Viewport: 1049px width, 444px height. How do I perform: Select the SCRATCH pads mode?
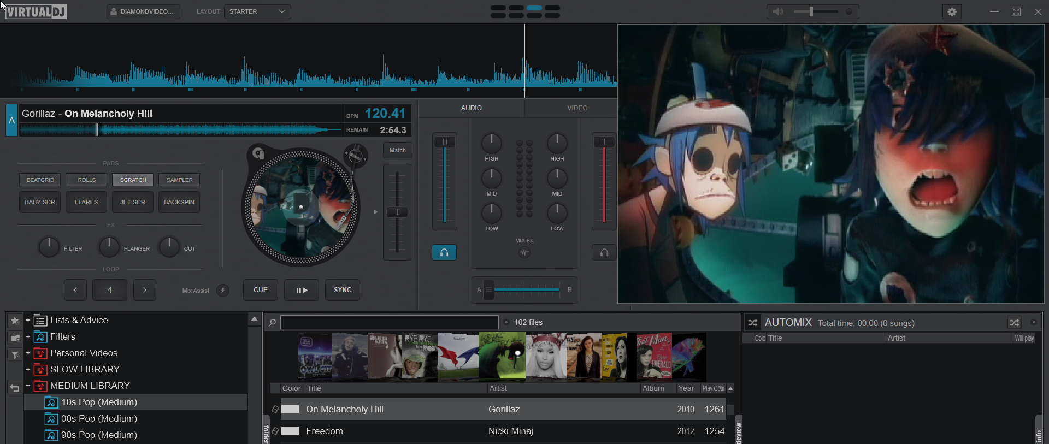click(x=133, y=180)
